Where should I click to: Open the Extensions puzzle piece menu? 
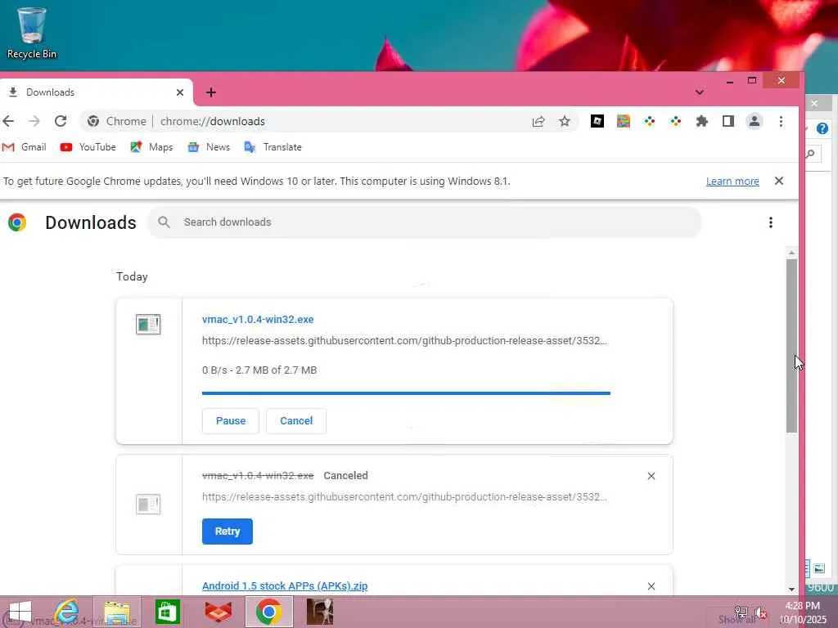pos(701,121)
